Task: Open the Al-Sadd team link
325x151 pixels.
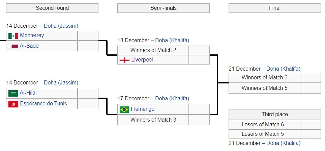Action: [x=29, y=46]
